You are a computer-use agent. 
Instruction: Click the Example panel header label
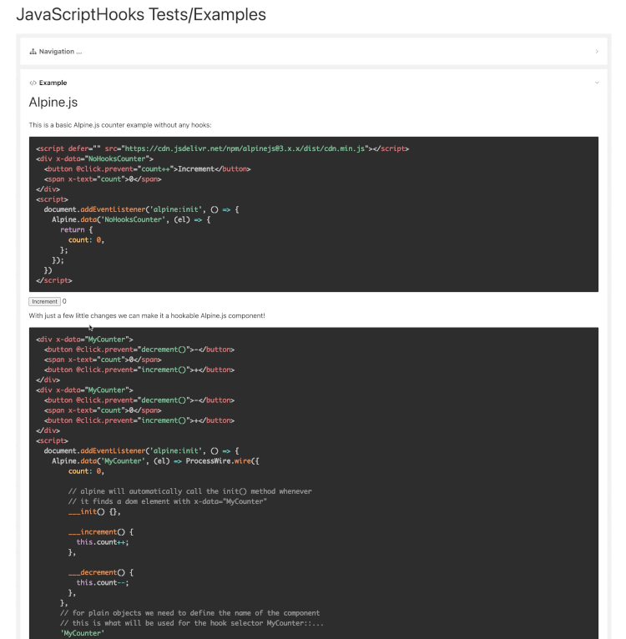(x=53, y=83)
